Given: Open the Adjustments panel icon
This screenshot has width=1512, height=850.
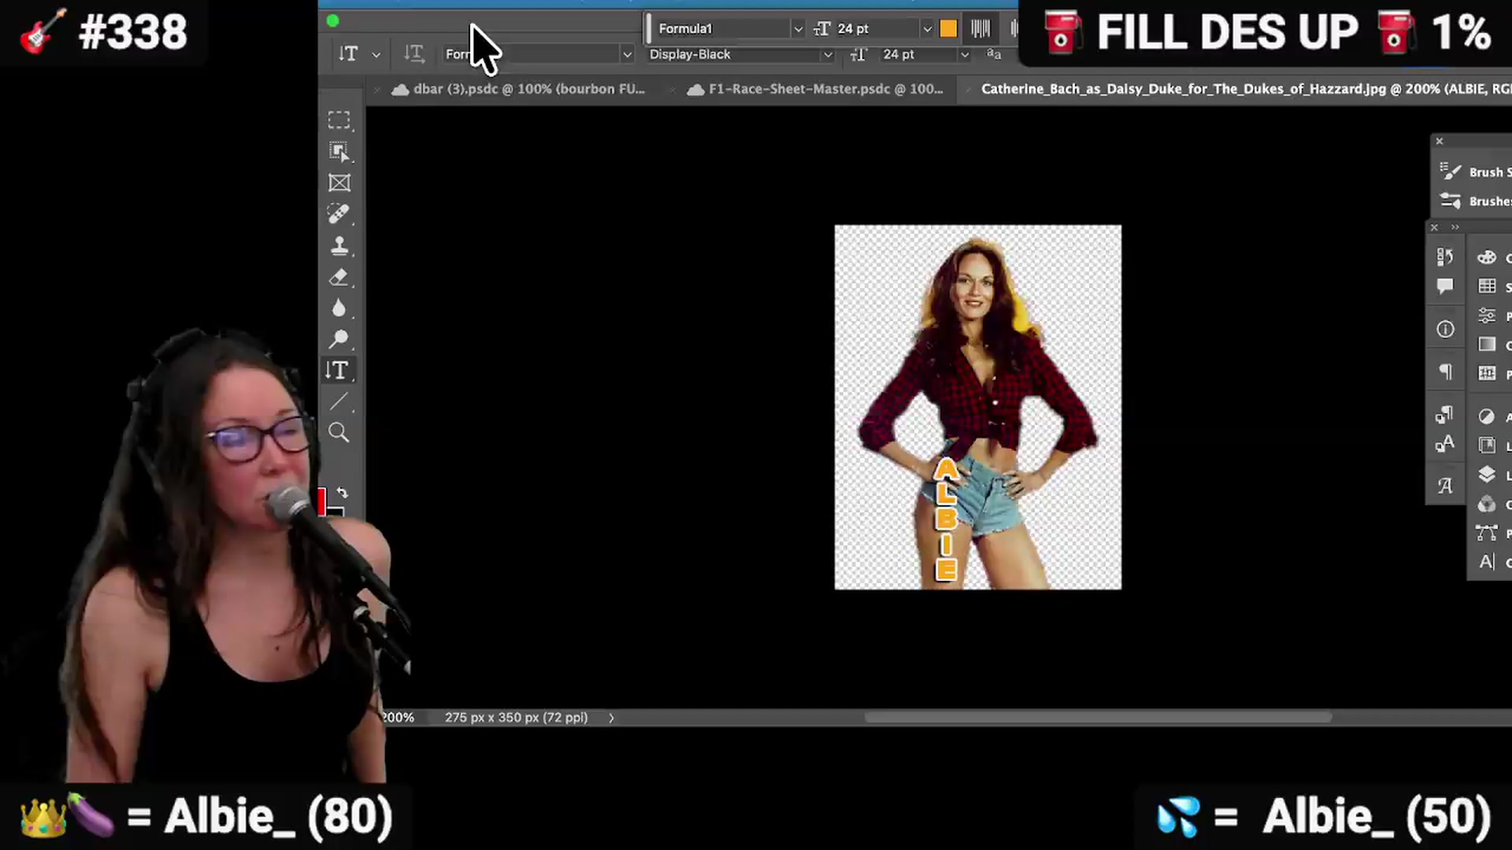Looking at the screenshot, I should pos(1487,416).
